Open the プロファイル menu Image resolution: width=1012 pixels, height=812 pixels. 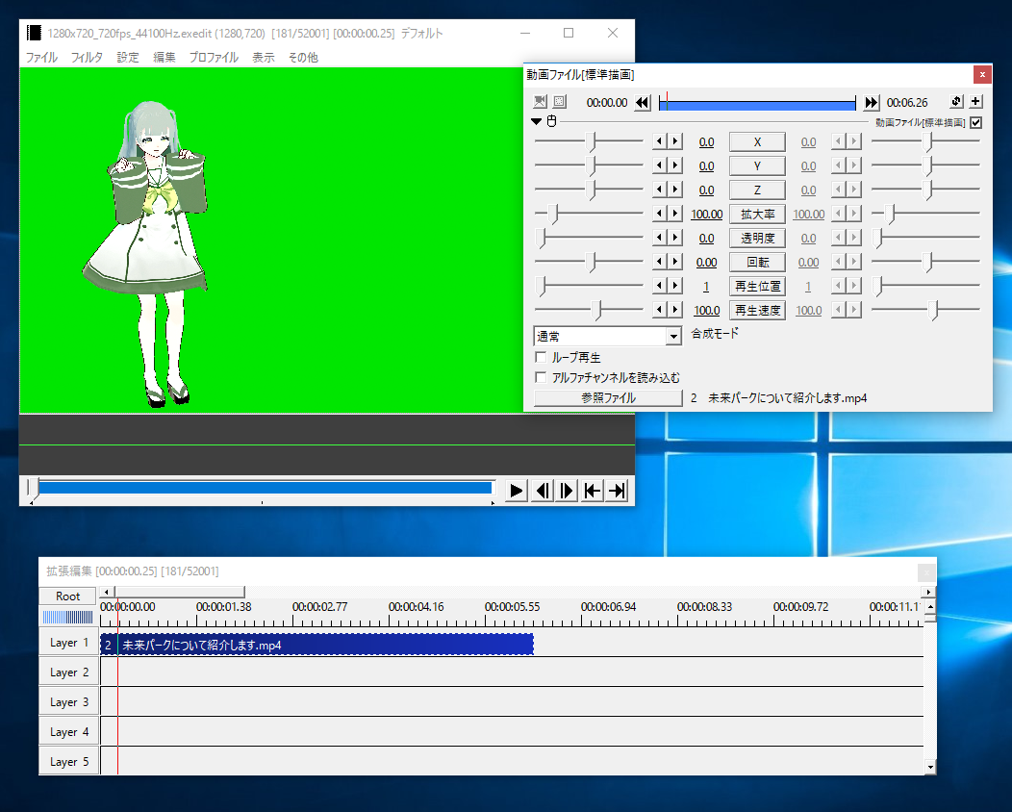click(214, 58)
